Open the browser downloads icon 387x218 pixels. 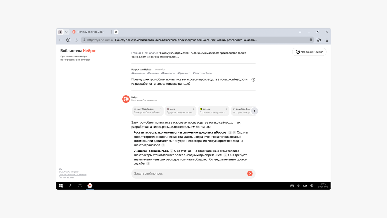point(327,40)
